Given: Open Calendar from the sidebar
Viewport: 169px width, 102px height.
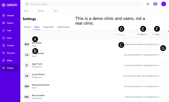Looking at the screenshot, I should [x=10, y=16].
